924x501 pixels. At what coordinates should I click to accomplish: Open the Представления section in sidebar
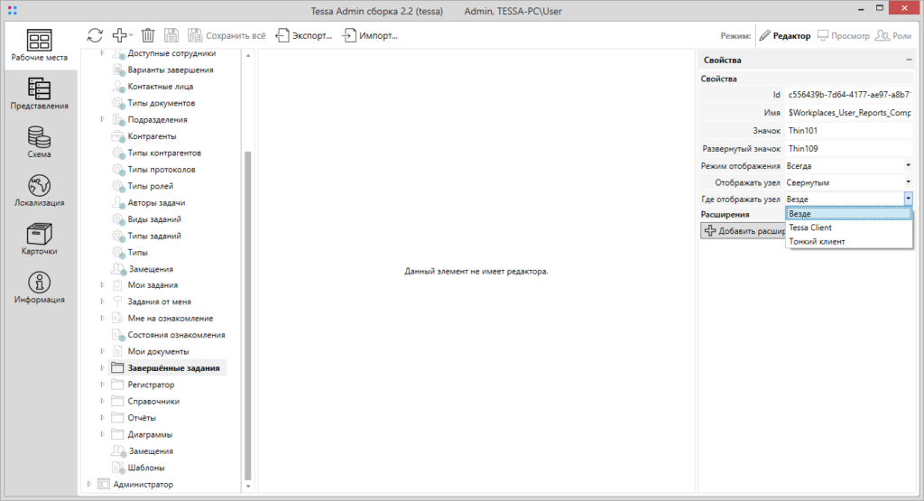(x=39, y=93)
